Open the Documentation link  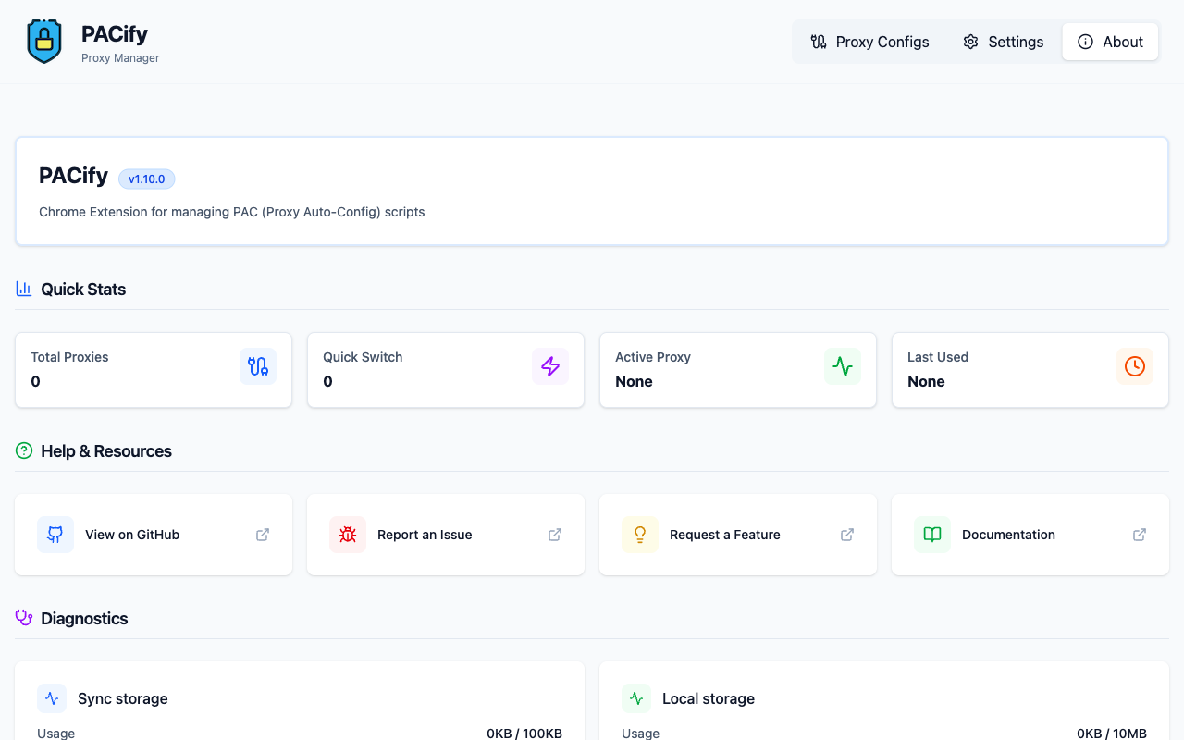(x=1030, y=535)
